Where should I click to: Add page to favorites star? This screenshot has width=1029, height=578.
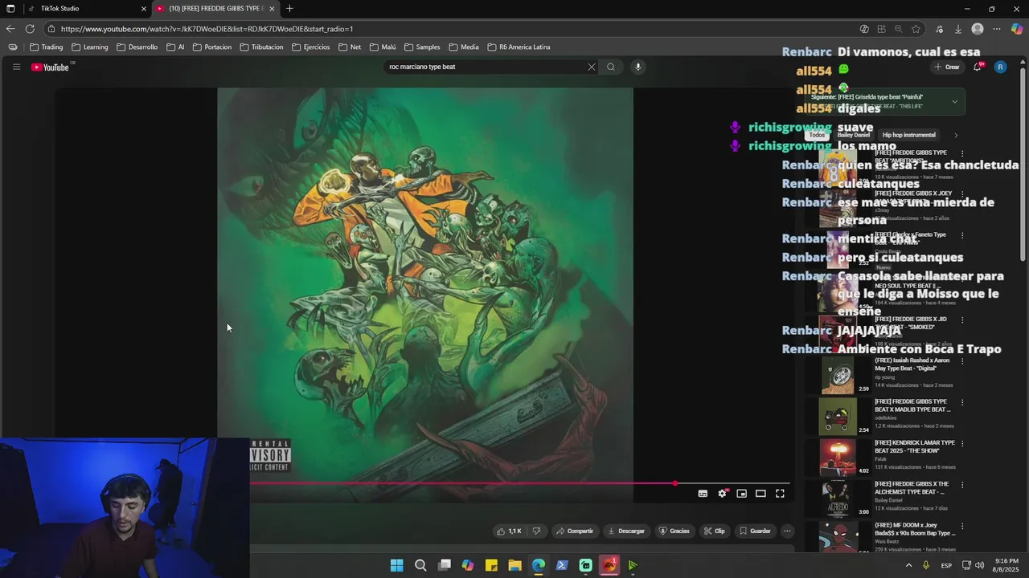(916, 29)
